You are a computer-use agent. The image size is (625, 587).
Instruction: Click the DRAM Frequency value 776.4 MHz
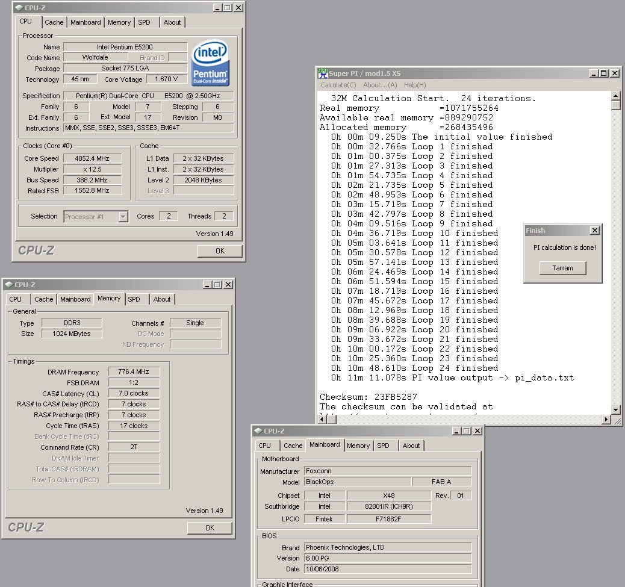(x=134, y=371)
